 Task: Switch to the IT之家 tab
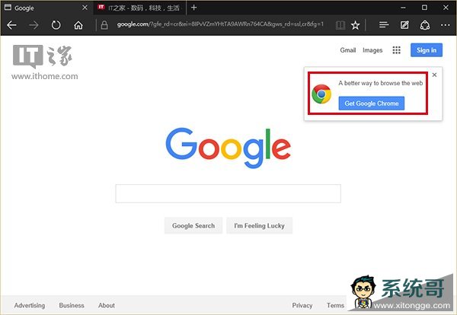[140, 8]
